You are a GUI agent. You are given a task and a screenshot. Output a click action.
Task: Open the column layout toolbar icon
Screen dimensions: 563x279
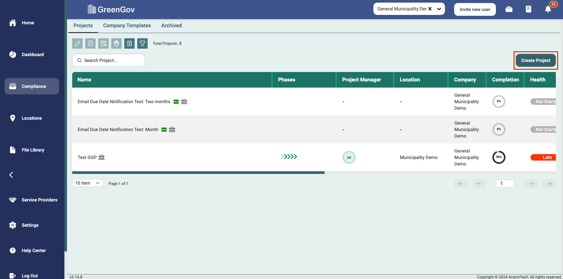click(129, 43)
